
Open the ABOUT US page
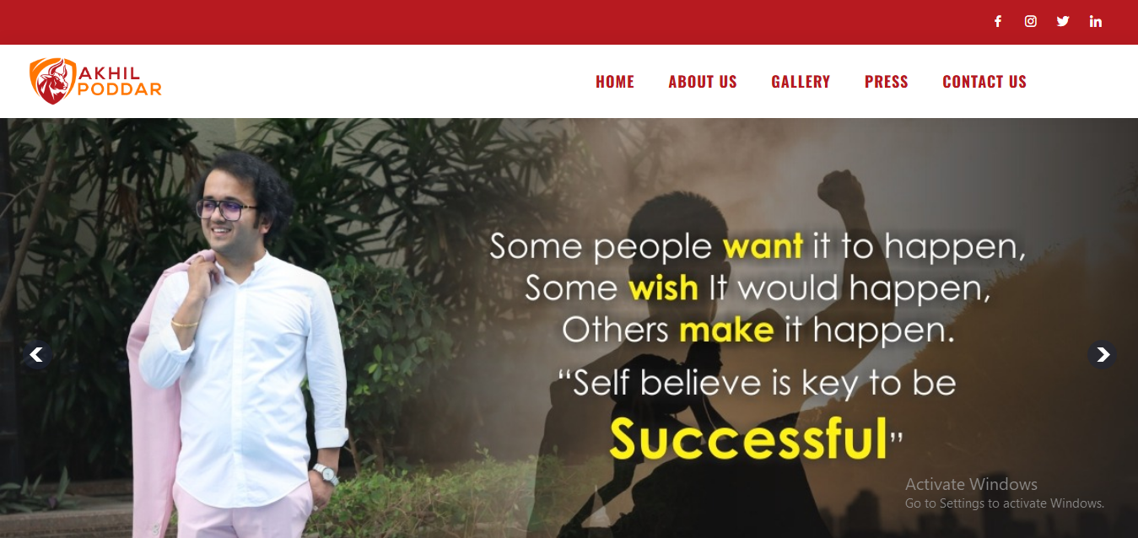pos(703,82)
